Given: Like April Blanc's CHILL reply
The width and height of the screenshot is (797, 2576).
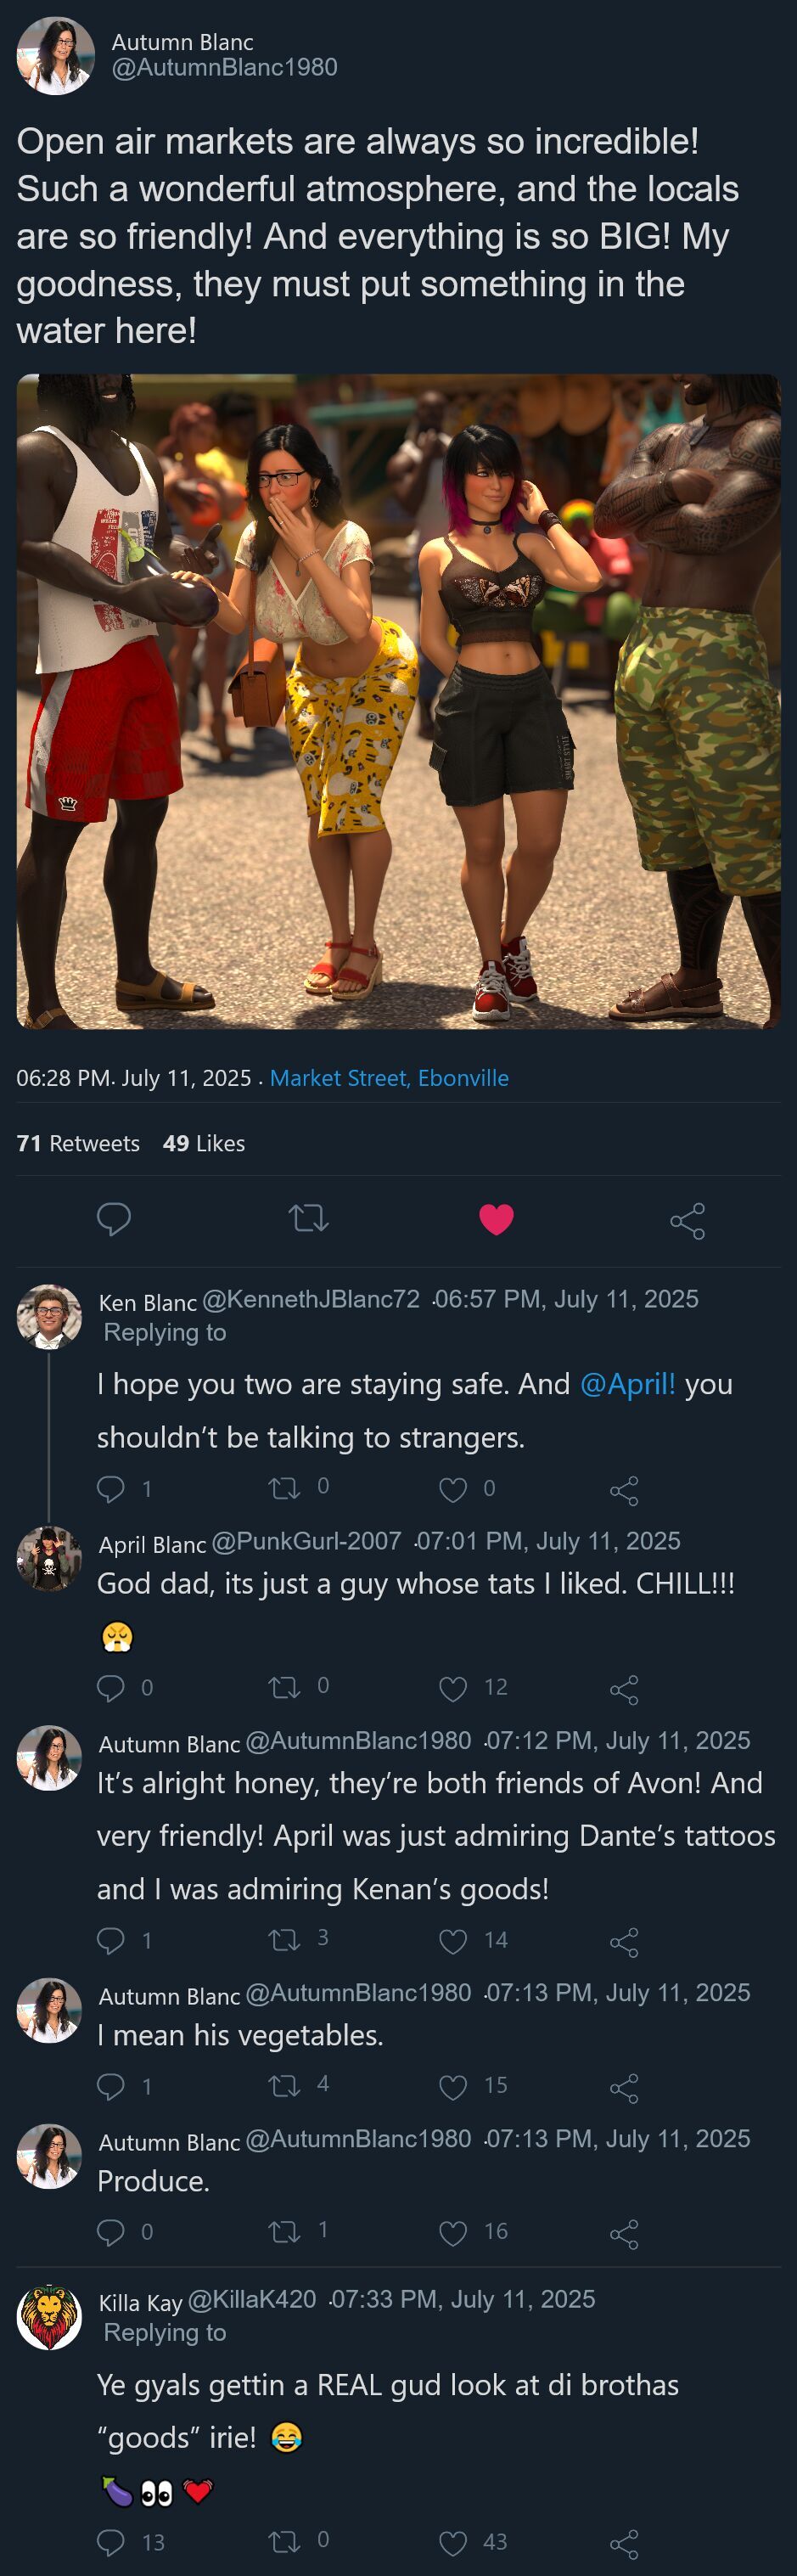Looking at the screenshot, I should [453, 1688].
